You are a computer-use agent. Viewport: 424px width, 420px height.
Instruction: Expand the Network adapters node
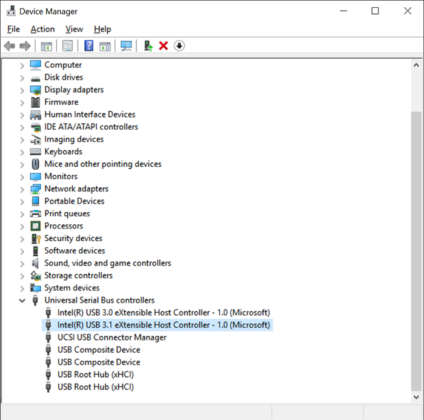pyautogui.click(x=22, y=189)
